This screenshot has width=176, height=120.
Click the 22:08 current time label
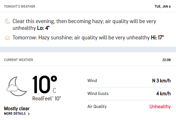coord(167,60)
